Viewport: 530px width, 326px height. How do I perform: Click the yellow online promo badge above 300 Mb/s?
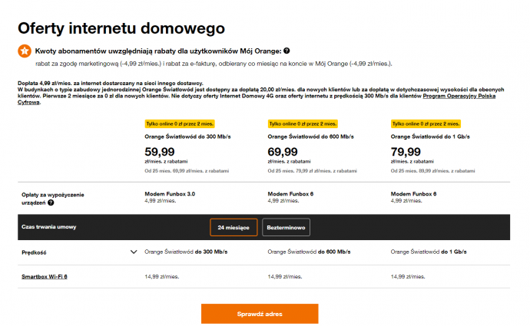click(x=180, y=123)
